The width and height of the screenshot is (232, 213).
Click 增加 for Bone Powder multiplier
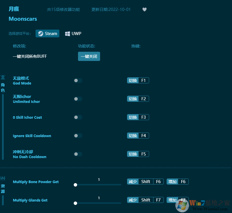172,182
